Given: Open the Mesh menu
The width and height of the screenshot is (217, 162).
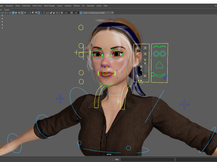Looking at the screenshot, I should 18,6.
